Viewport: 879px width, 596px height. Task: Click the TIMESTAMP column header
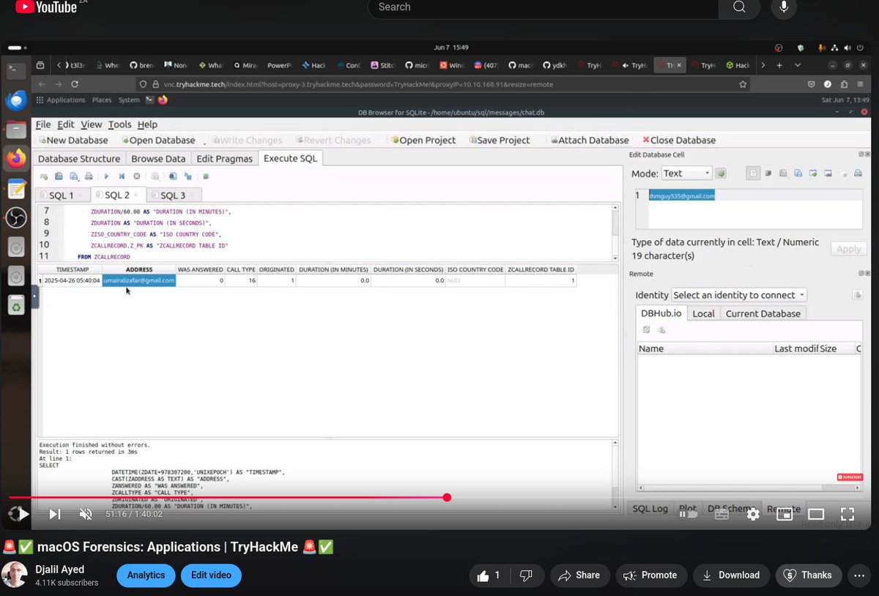pyautogui.click(x=73, y=270)
